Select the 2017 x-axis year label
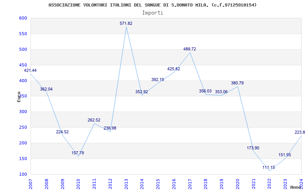This screenshot has width=305, height=191. [190, 184]
